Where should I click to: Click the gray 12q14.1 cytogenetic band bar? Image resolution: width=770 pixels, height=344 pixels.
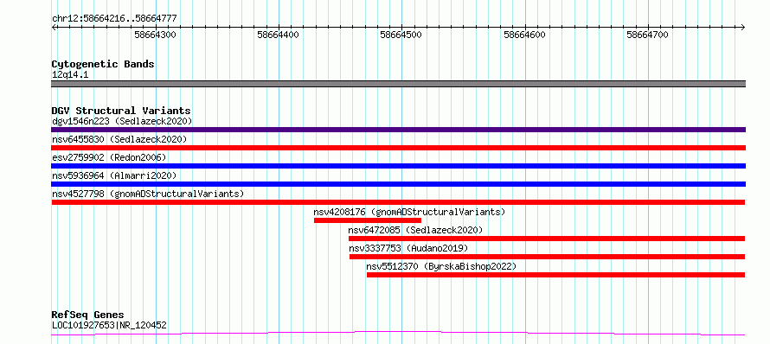(398, 84)
